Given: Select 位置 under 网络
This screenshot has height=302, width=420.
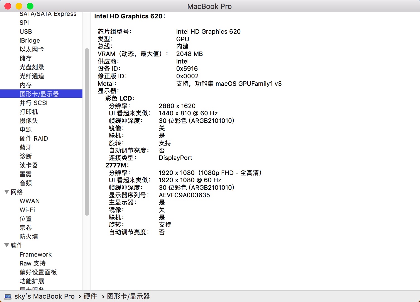Looking at the screenshot, I should pyautogui.click(x=26, y=219).
